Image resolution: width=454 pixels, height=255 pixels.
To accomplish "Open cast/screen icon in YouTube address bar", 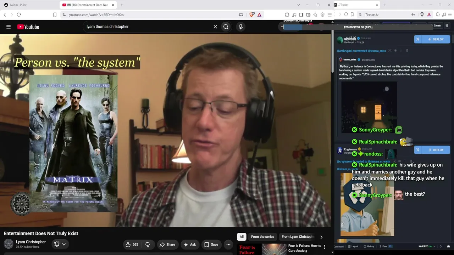I will pos(241,15).
